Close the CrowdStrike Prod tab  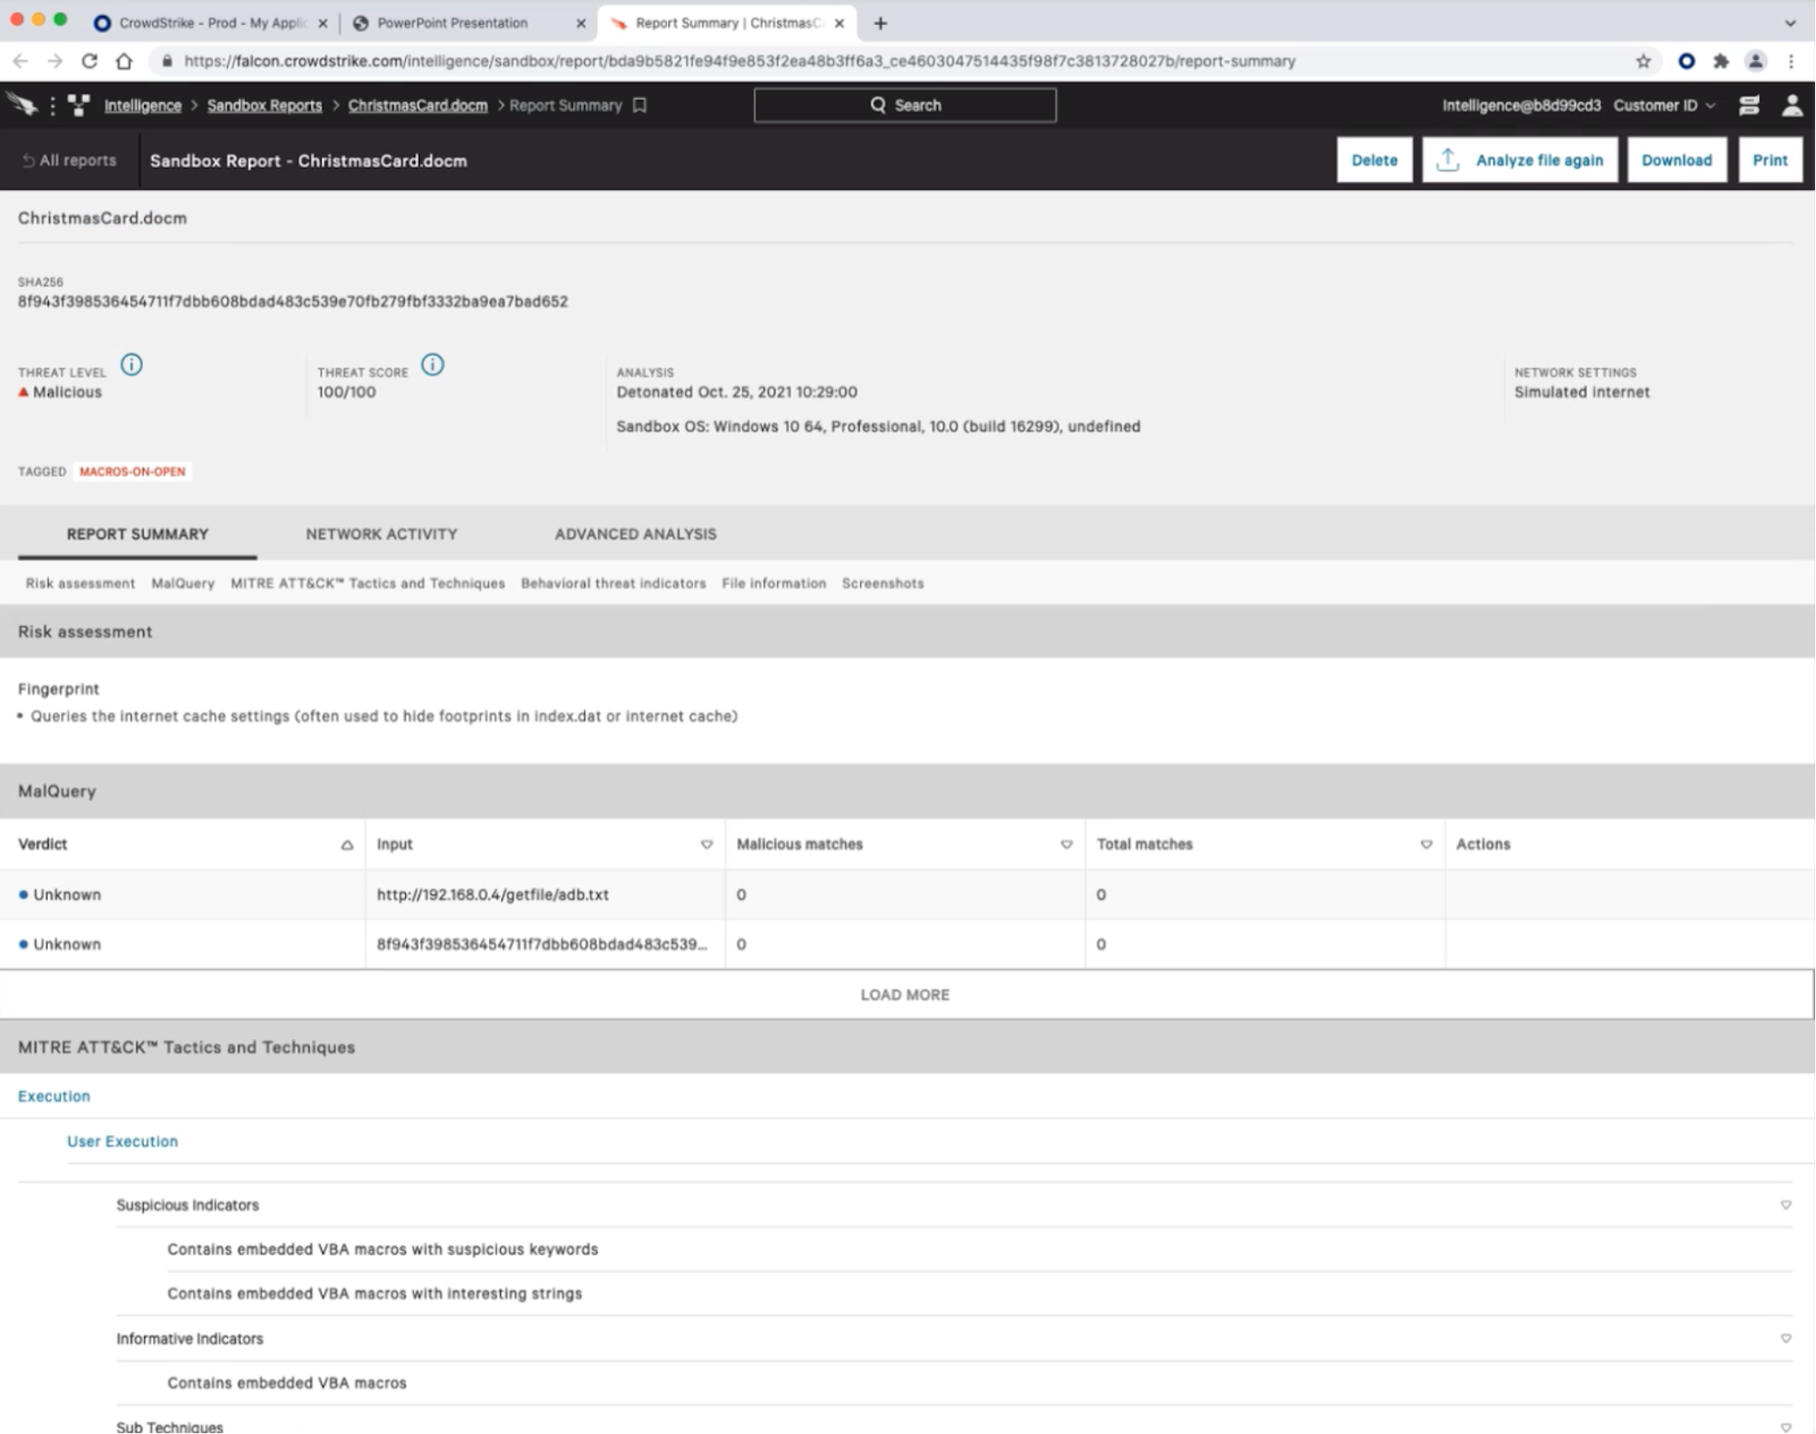point(323,24)
